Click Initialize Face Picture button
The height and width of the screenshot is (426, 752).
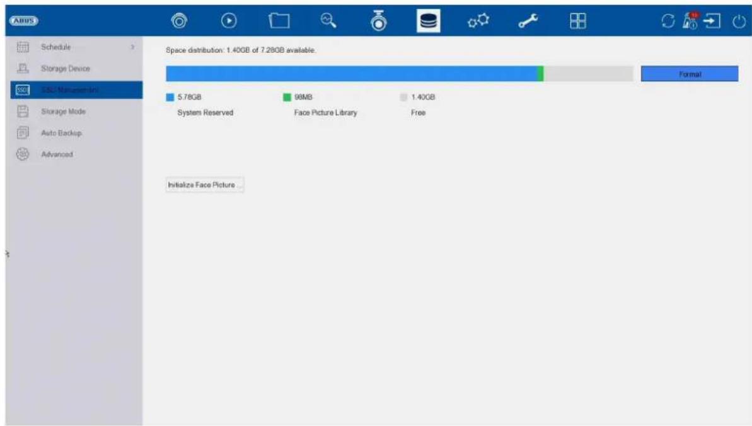[x=205, y=185]
